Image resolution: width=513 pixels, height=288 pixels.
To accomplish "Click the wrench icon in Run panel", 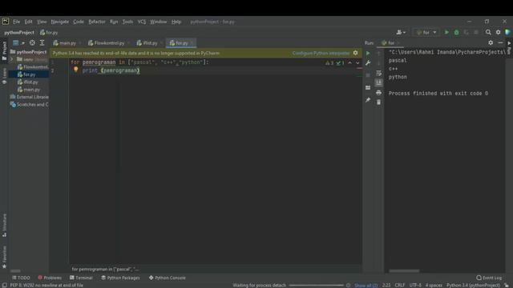I will pos(368,63).
